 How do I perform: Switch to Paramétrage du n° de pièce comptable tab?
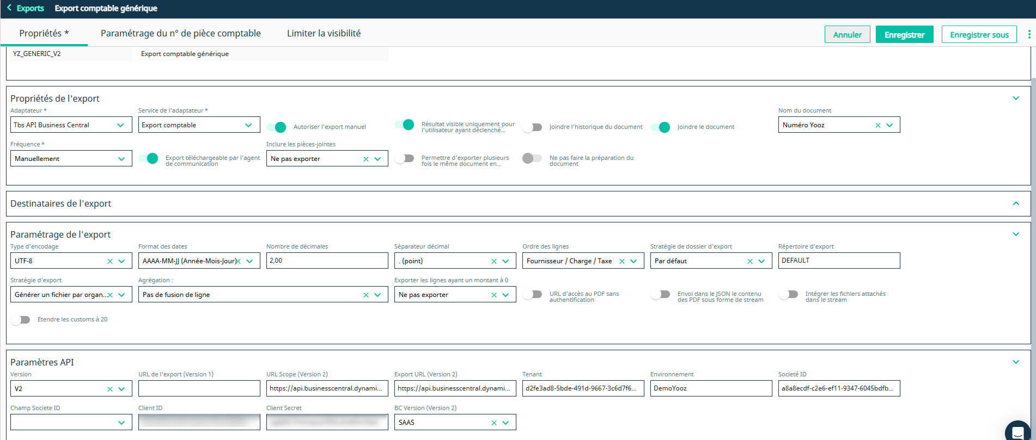[x=180, y=33]
